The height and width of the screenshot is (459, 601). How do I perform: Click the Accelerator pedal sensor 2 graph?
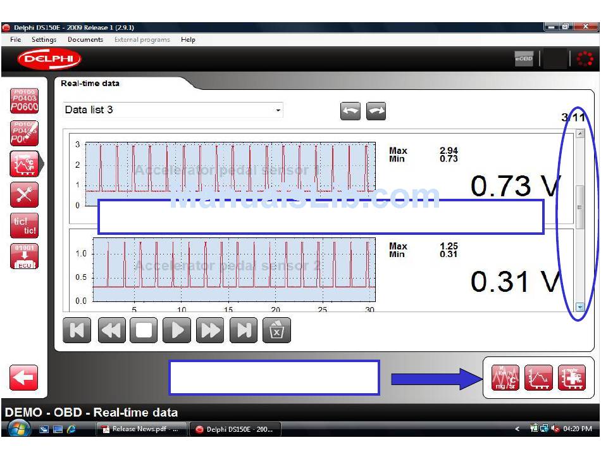point(234,270)
